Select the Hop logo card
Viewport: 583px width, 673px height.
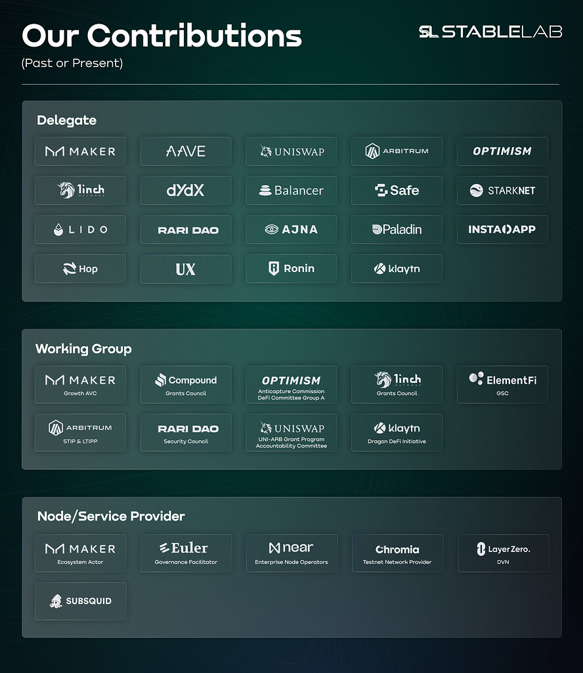(80, 269)
